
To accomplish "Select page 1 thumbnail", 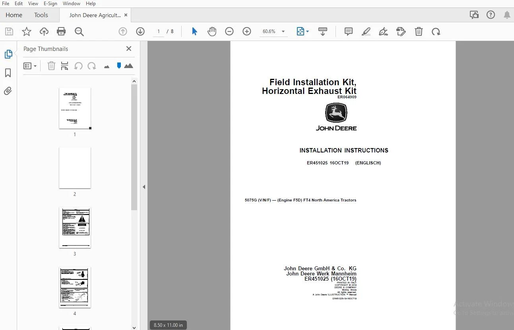I will tap(75, 108).
